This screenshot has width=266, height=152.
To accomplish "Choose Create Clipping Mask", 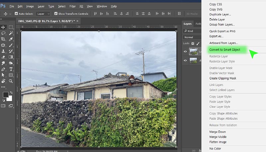I will click(x=222, y=78).
